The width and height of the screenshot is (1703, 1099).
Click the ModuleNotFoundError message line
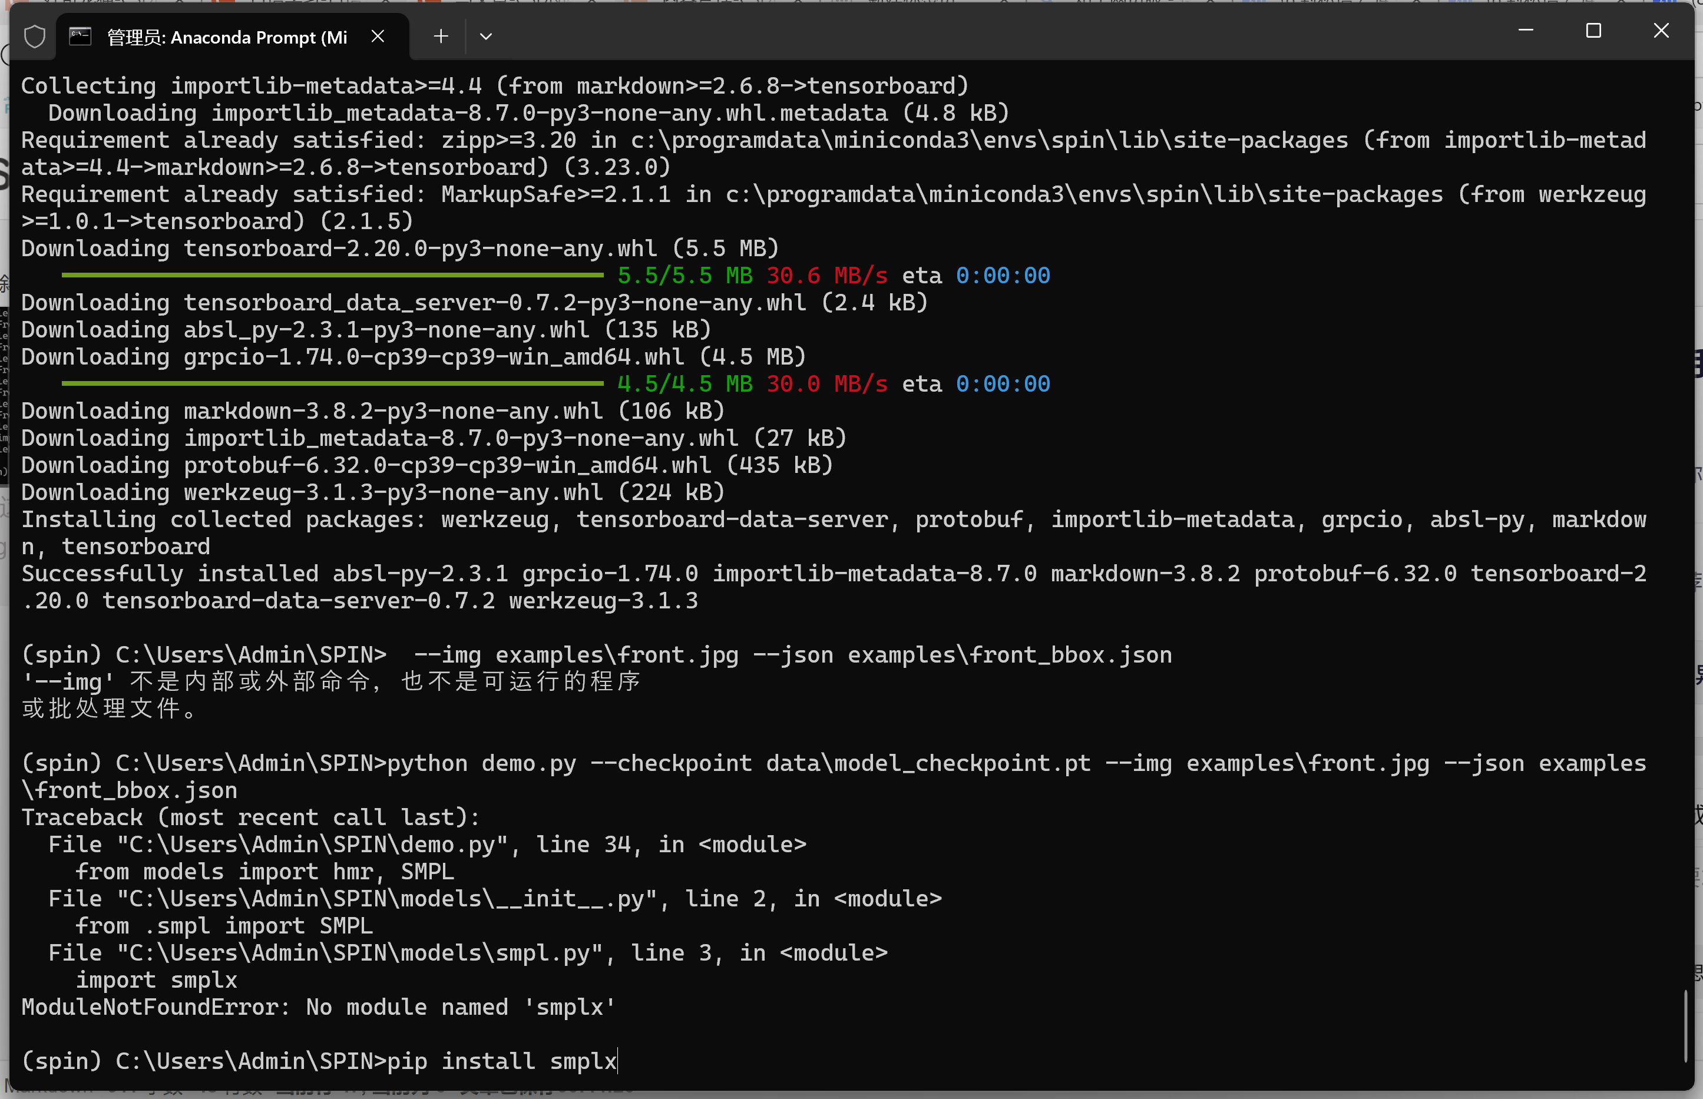pyautogui.click(x=318, y=1007)
